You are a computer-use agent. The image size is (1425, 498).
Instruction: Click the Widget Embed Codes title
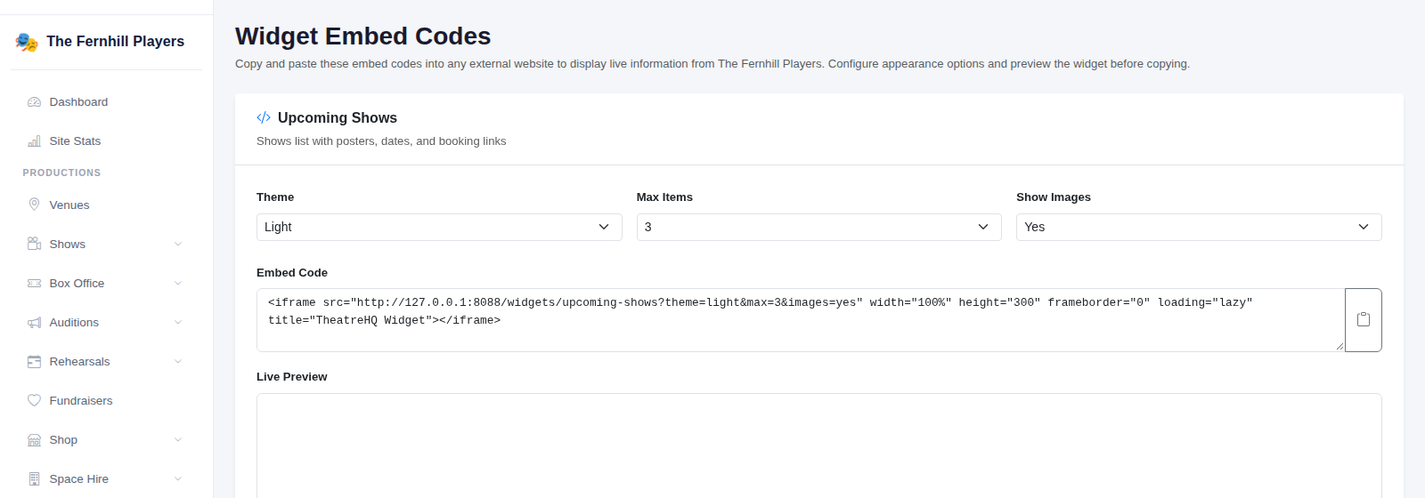coord(362,36)
